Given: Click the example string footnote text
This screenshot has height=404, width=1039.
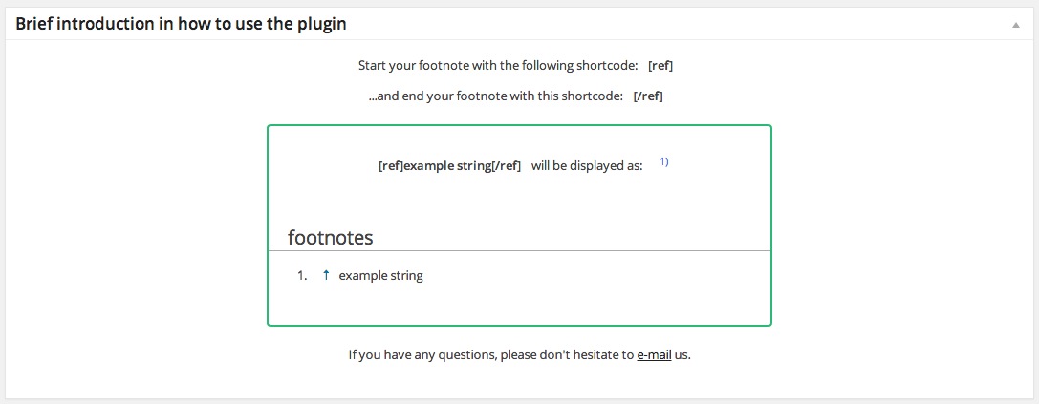Looking at the screenshot, I should [381, 275].
